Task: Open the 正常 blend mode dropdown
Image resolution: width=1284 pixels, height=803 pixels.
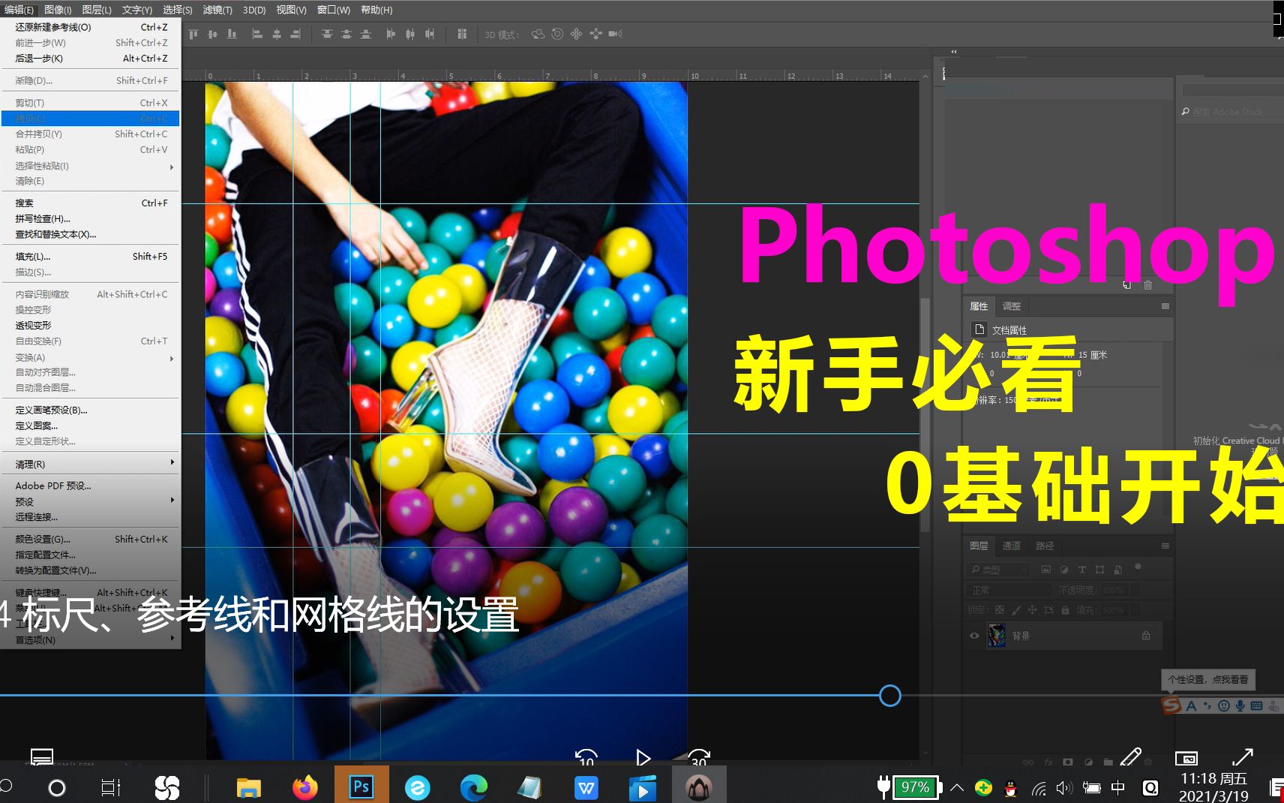Action: pos(1009,590)
